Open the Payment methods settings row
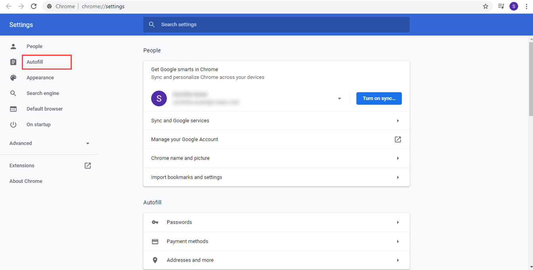This screenshot has width=533, height=270. click(x=276, y=241)
